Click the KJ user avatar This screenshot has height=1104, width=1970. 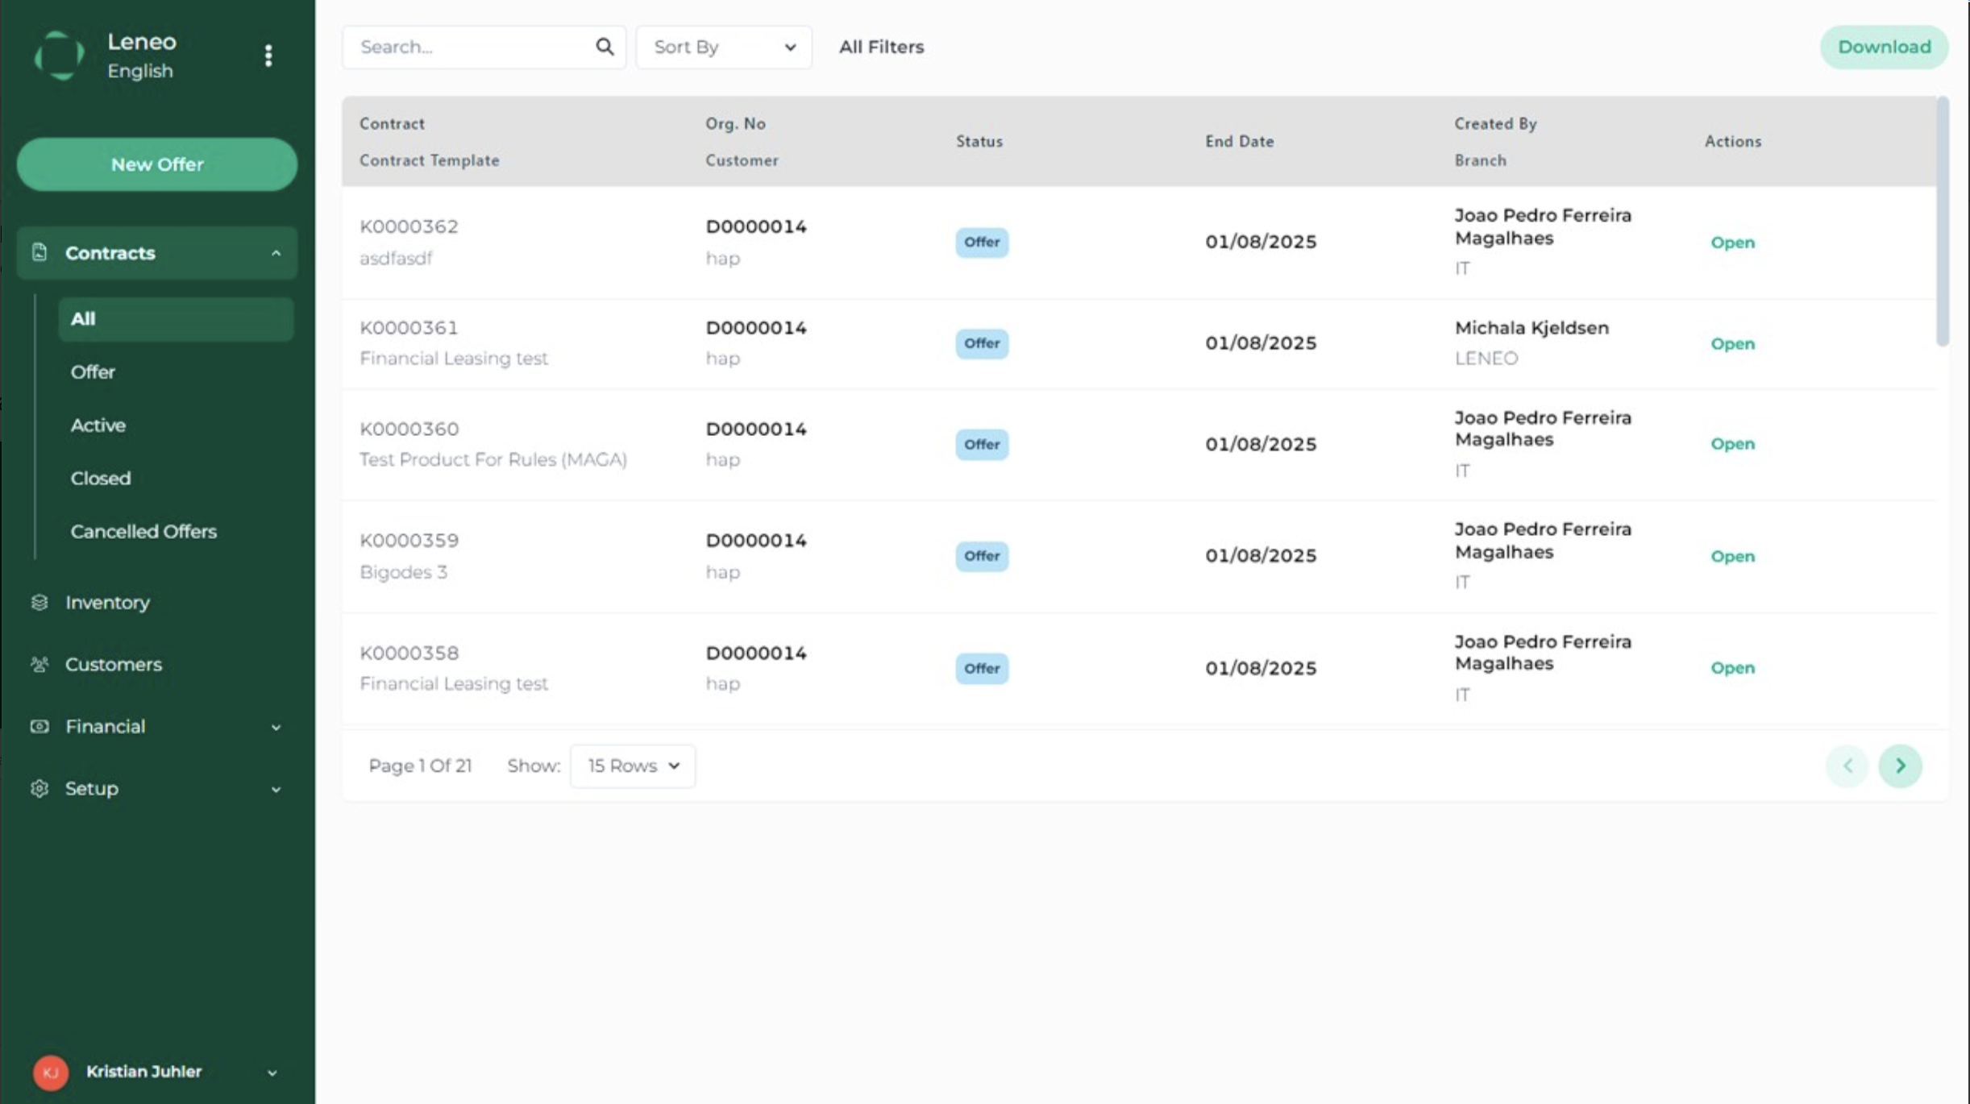tap(51, 1072)
